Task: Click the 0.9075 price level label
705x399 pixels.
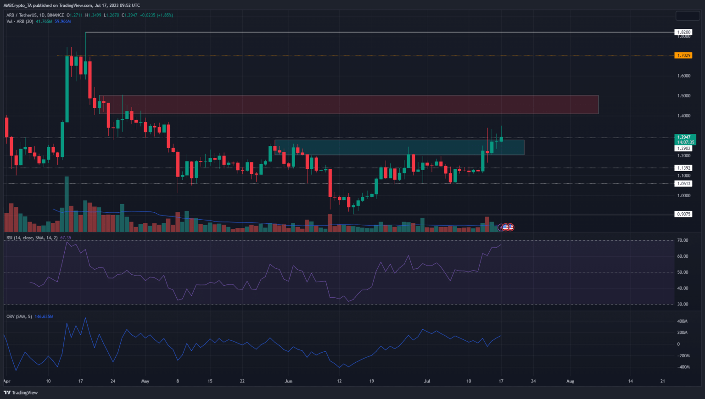Action: (x=683, y=214)
